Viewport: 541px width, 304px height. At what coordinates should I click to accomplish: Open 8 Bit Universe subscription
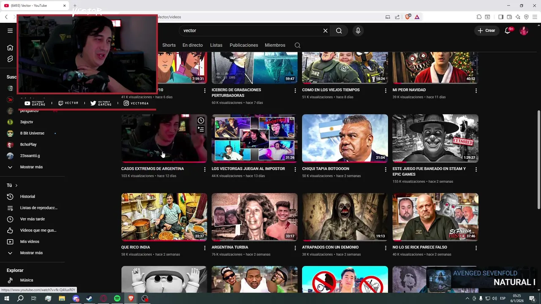[x=32, y=133]
